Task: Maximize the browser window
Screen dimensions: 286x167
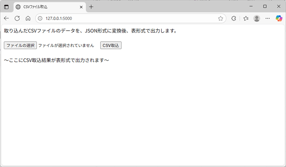Action: point(265,6)
